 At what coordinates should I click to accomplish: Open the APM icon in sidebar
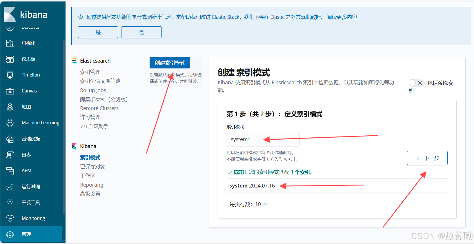pyautogui.click(x=10, y=171)
